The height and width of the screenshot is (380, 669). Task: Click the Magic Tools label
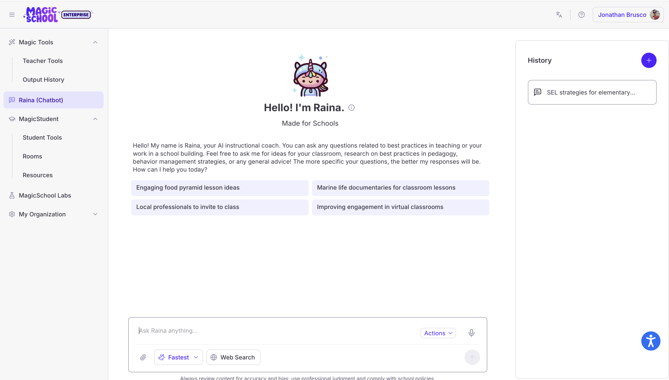[36, 42]
